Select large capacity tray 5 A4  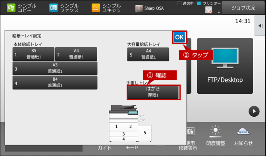(x=148, y=54)
